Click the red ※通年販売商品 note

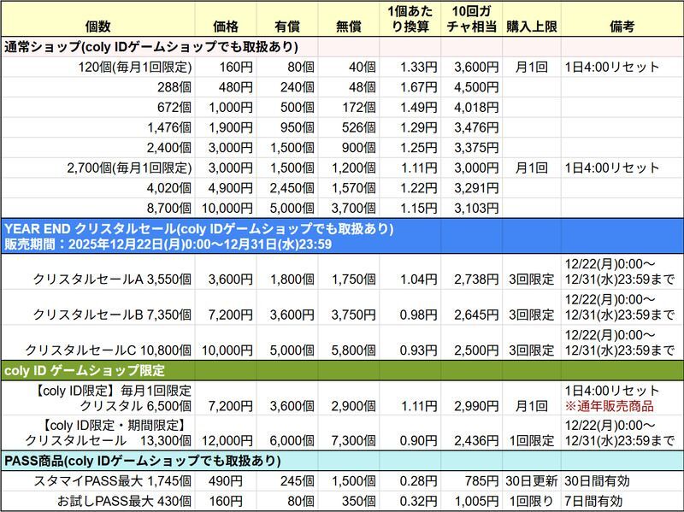[609, 406]
